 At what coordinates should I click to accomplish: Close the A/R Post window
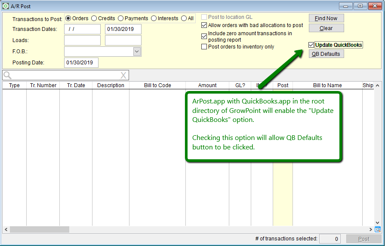click(x=375, y=6)
